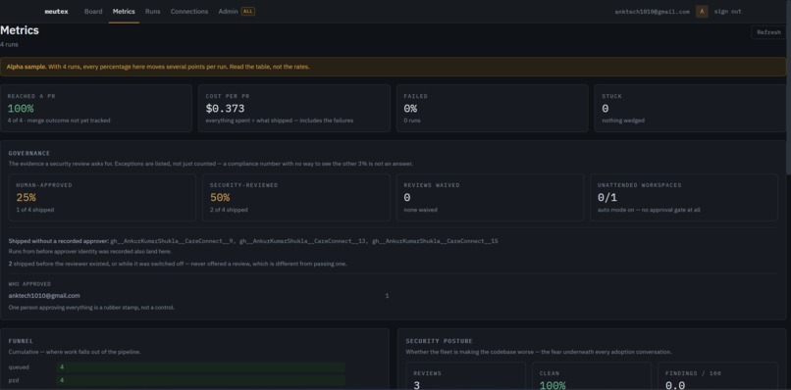Image resolution: width=791 pixels, height=390 pixels.
Task: Click the Security-reviewed 50% value
Action: 220,198
